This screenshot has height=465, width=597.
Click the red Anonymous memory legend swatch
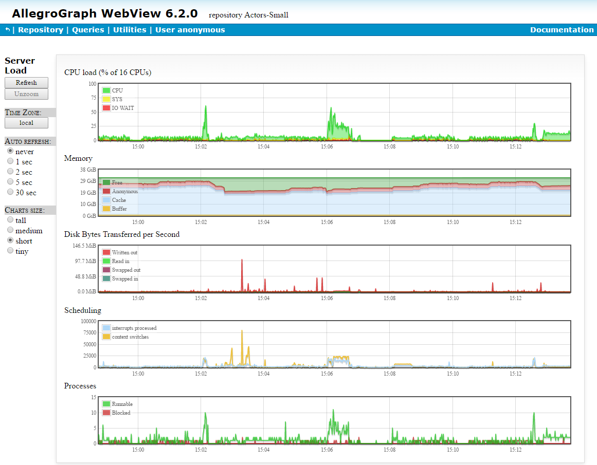(106, 192)
